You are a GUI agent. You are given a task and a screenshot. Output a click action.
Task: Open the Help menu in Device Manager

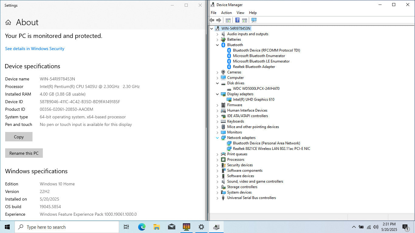[253, 13]
